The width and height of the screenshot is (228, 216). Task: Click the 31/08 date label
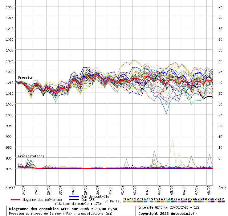point(110,190)
